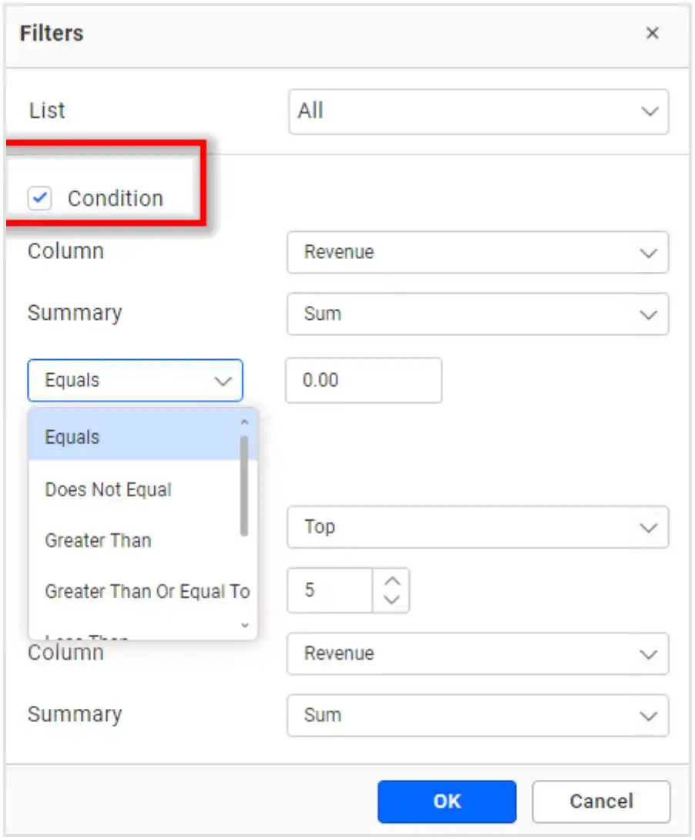Click the chevron on the second Summary dropdown
The image size is (695, 840).
[650, 715]
